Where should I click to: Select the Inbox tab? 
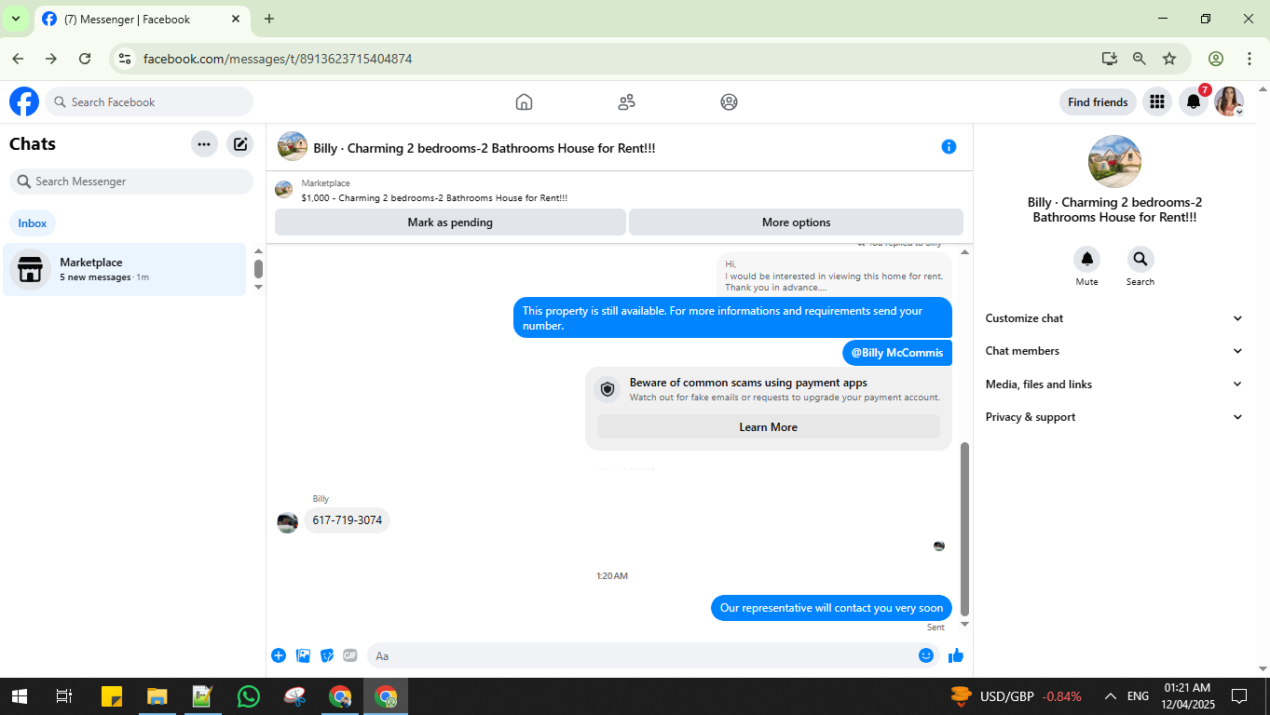click(x=33, y=223)
